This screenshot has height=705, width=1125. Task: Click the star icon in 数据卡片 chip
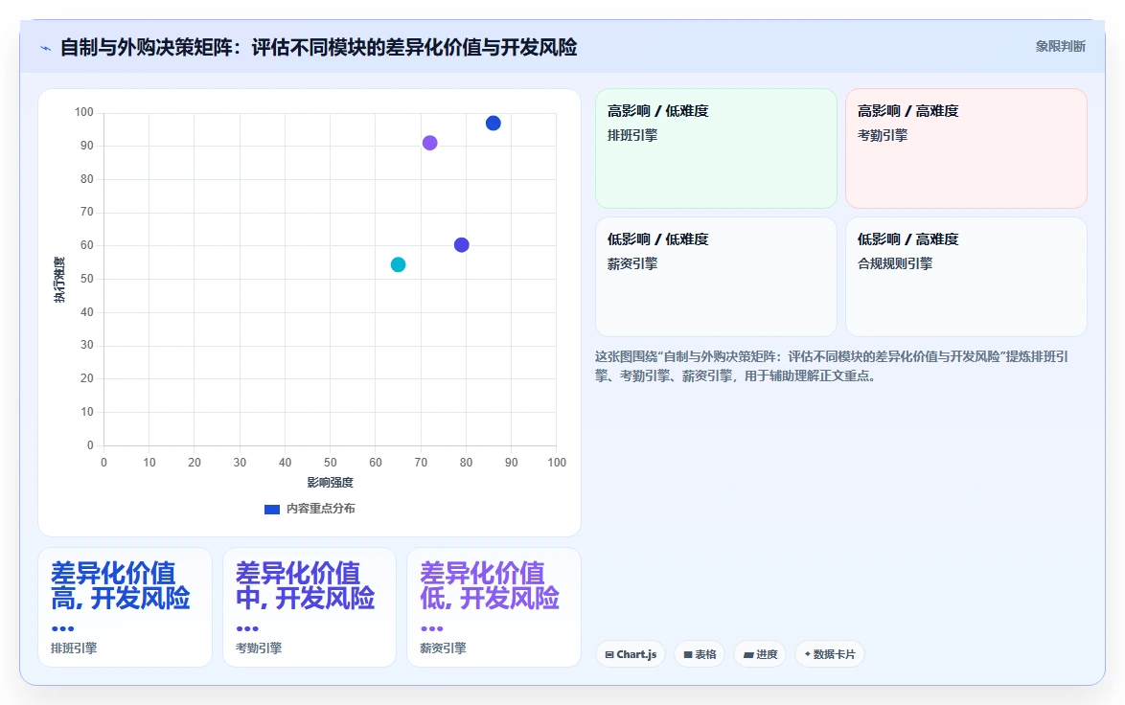807,654
